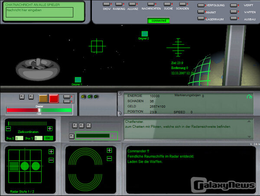Click the Markierungsbojen label
This screenshot has width=260, height=196.
pyautogui.click(x=188, y=95)
